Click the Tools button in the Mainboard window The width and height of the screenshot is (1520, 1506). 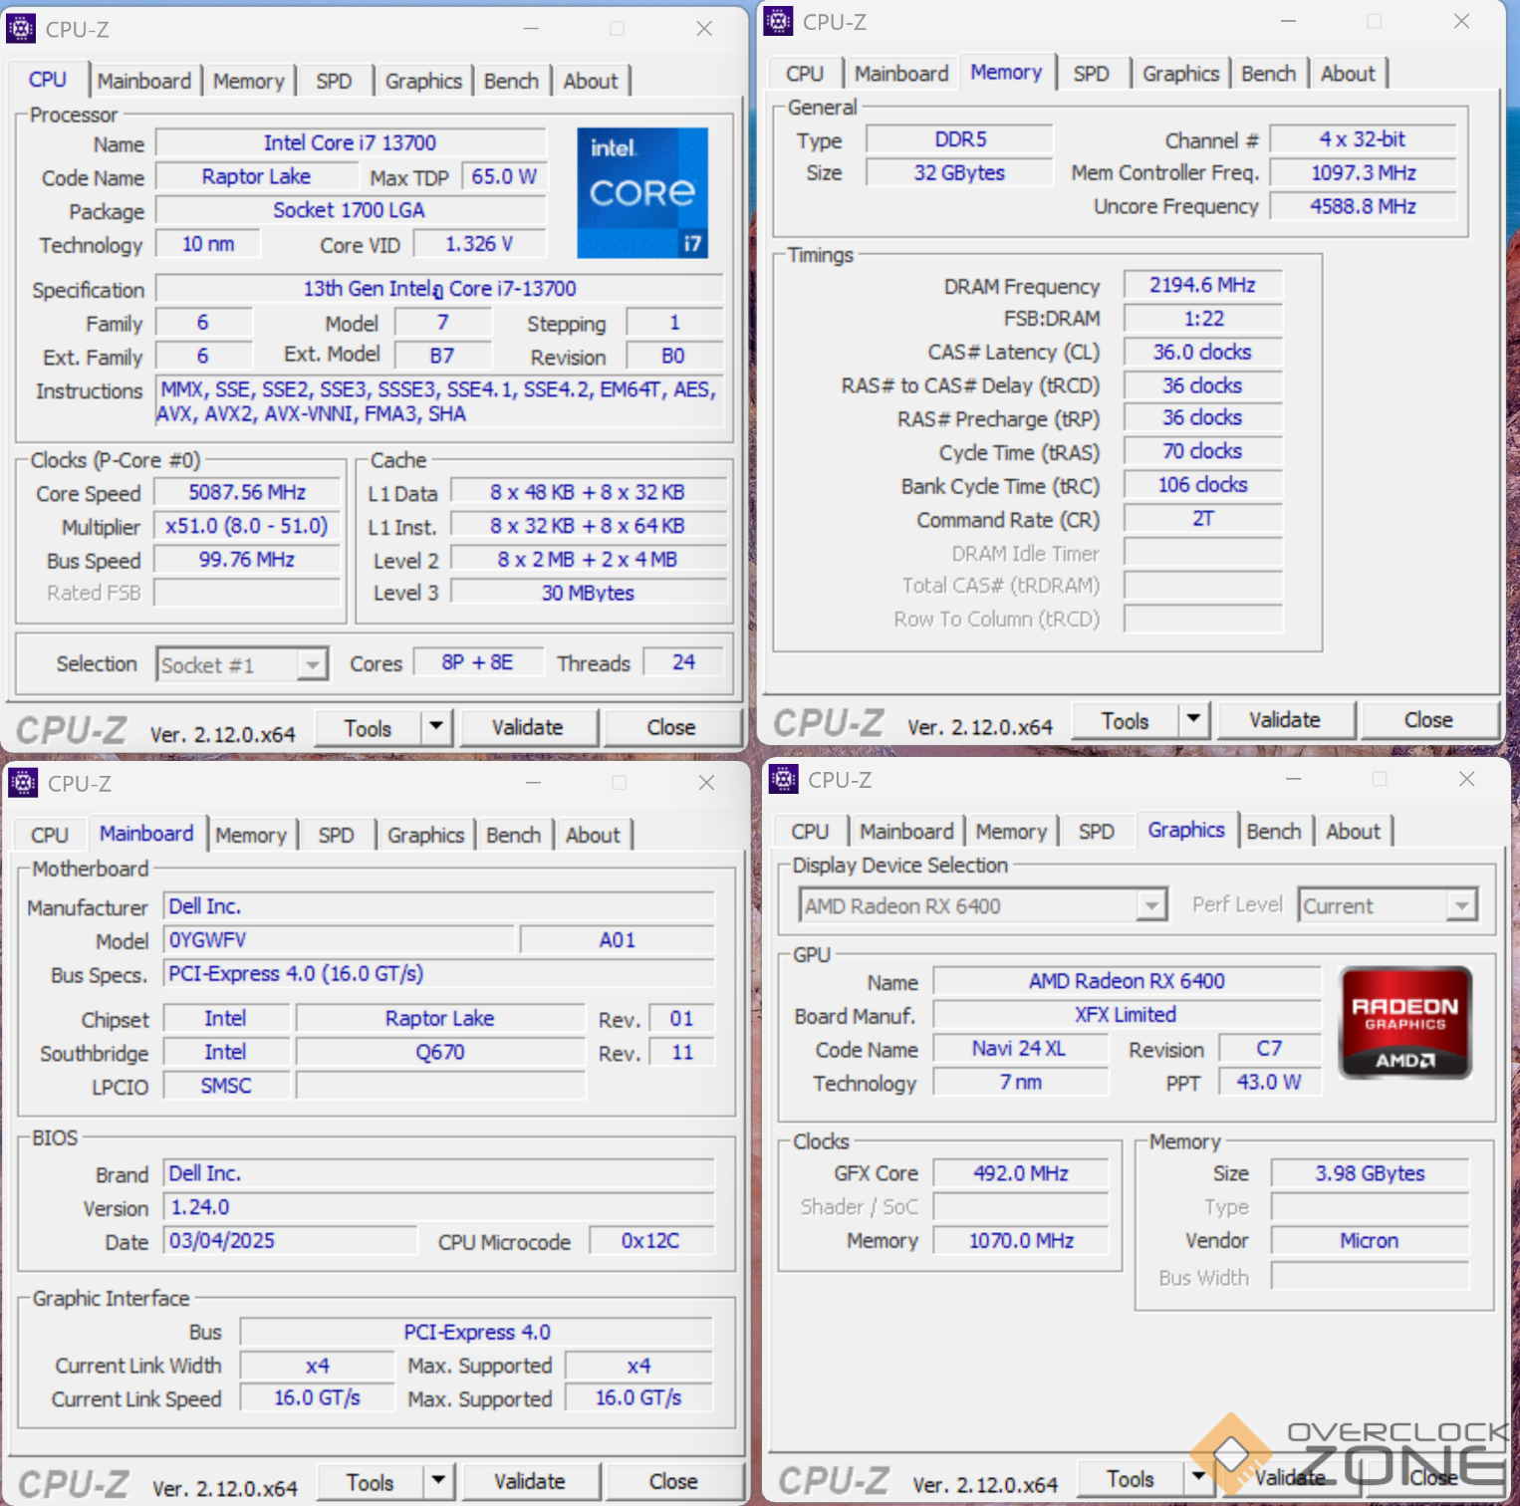coord(371,1482)
